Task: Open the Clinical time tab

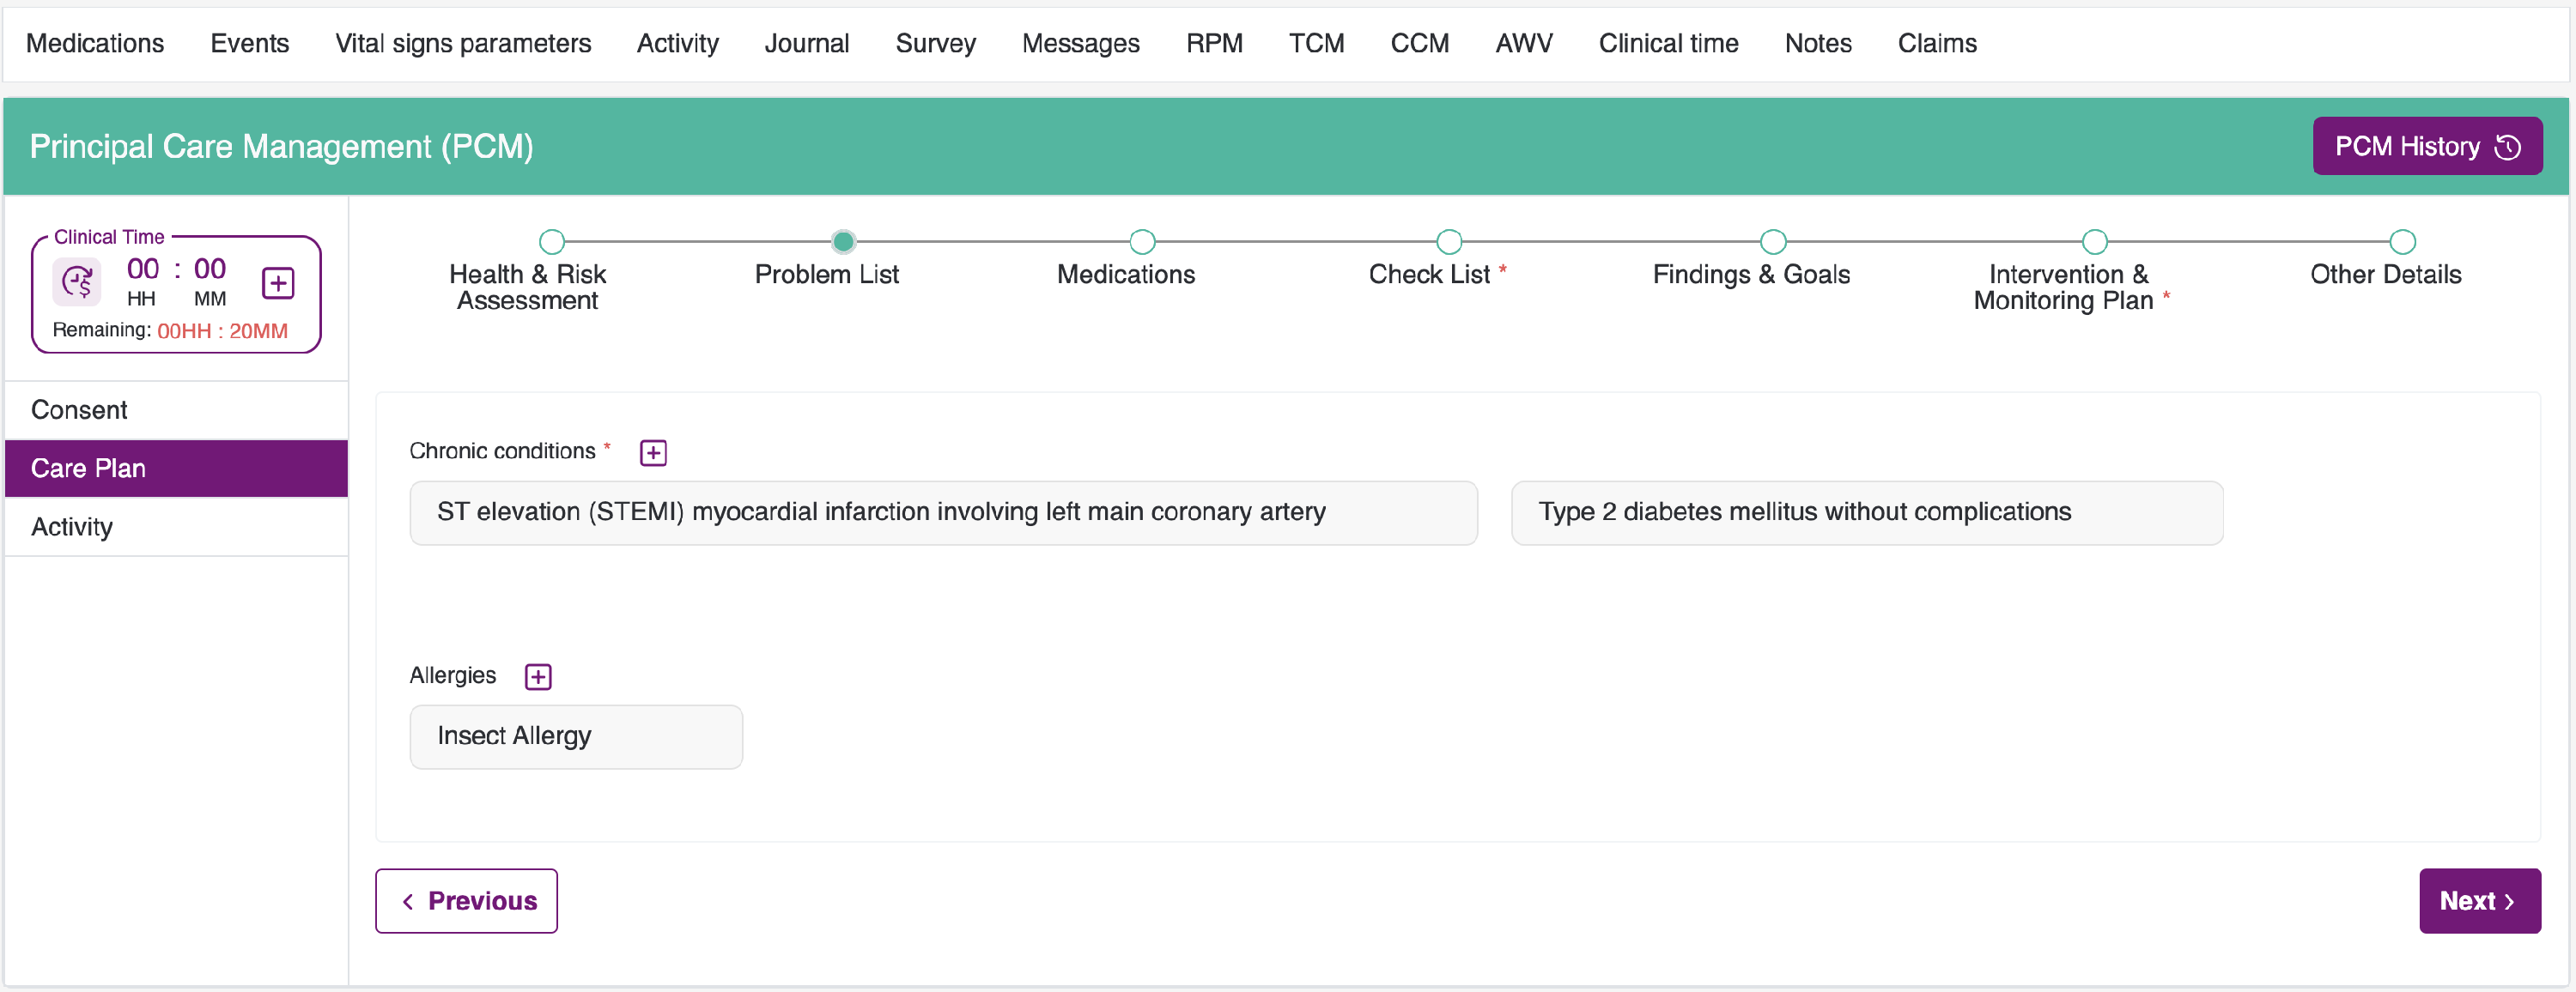Action: coord(1667,44)
